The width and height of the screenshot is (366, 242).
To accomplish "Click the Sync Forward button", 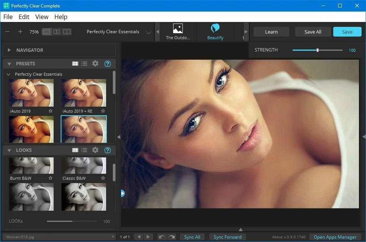I will click(x=227, y=237).
